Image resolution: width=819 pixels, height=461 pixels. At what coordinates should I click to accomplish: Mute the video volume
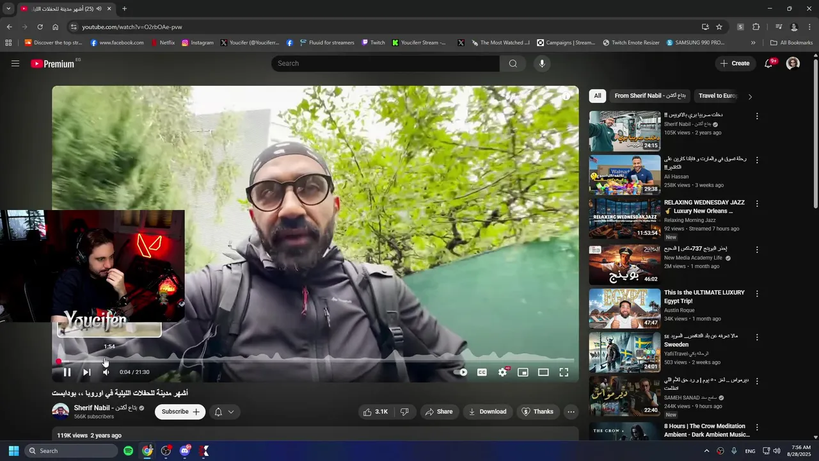click(106, 372)
